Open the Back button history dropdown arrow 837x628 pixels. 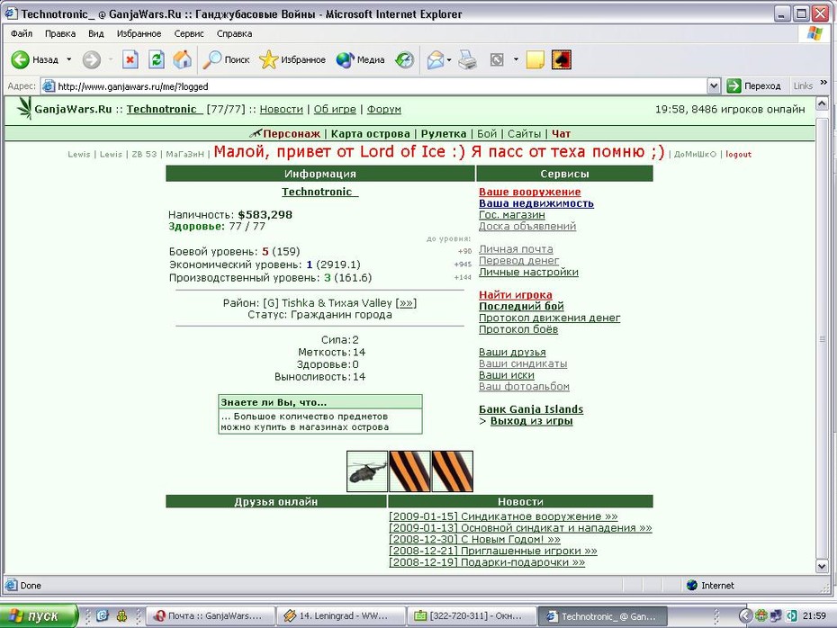(69, 59)
